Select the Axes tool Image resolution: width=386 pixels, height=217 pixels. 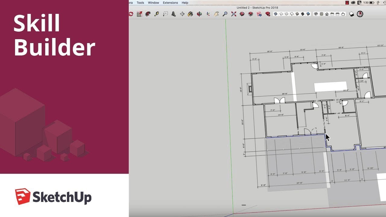click(x=207, y=14)
